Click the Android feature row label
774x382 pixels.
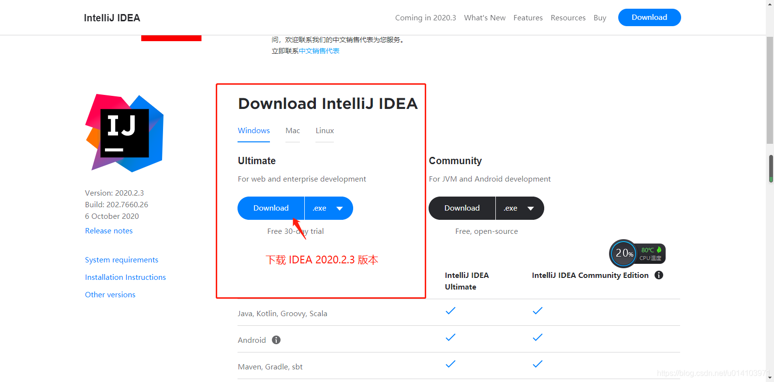[252, 340]
